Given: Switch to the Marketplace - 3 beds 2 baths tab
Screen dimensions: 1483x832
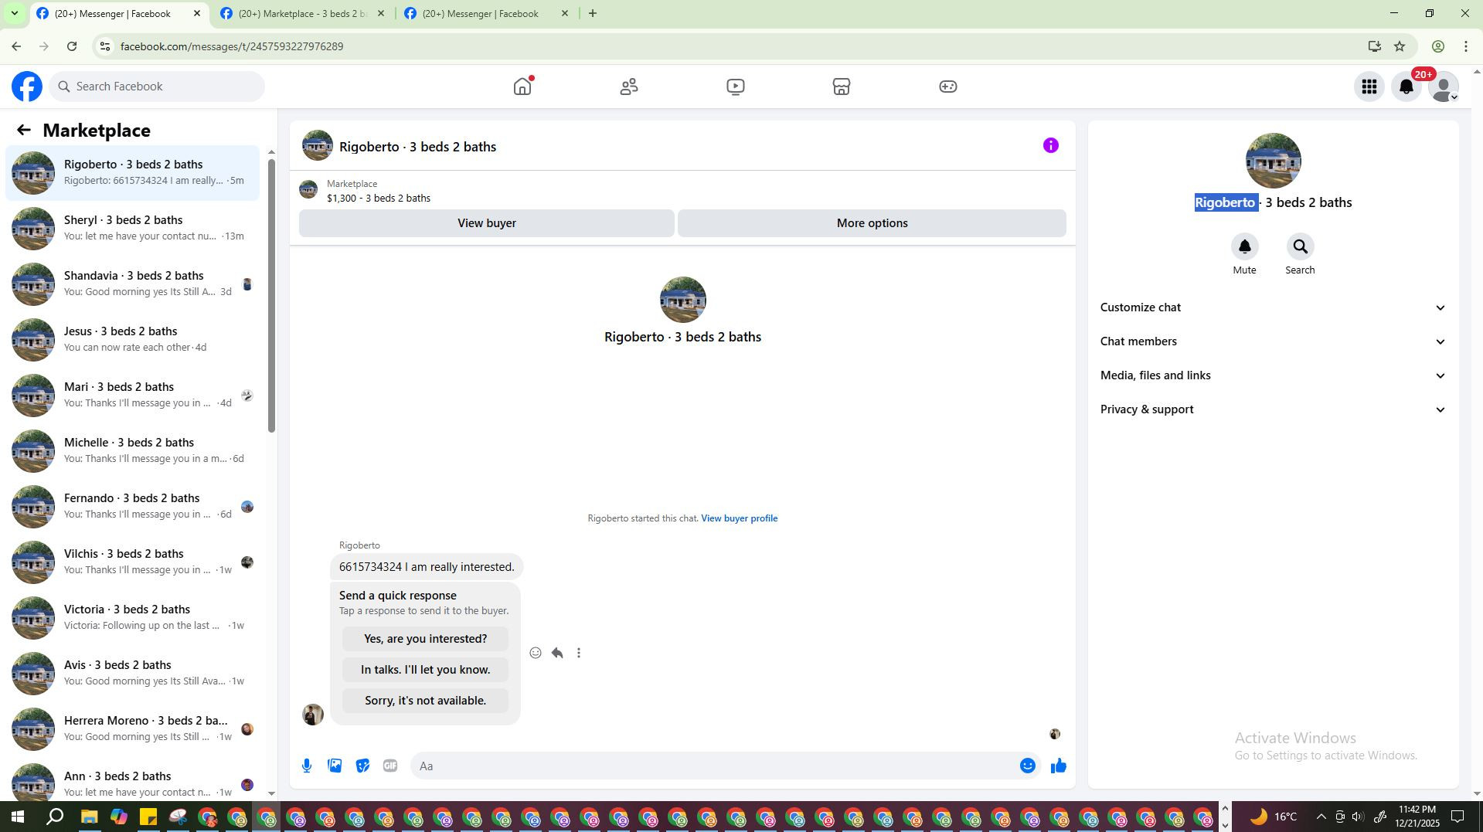Looking at the screenshot, I should click(302, 13).
